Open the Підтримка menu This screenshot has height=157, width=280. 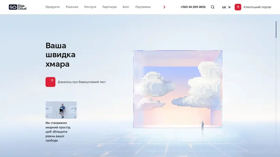click(x=143, y=7)
